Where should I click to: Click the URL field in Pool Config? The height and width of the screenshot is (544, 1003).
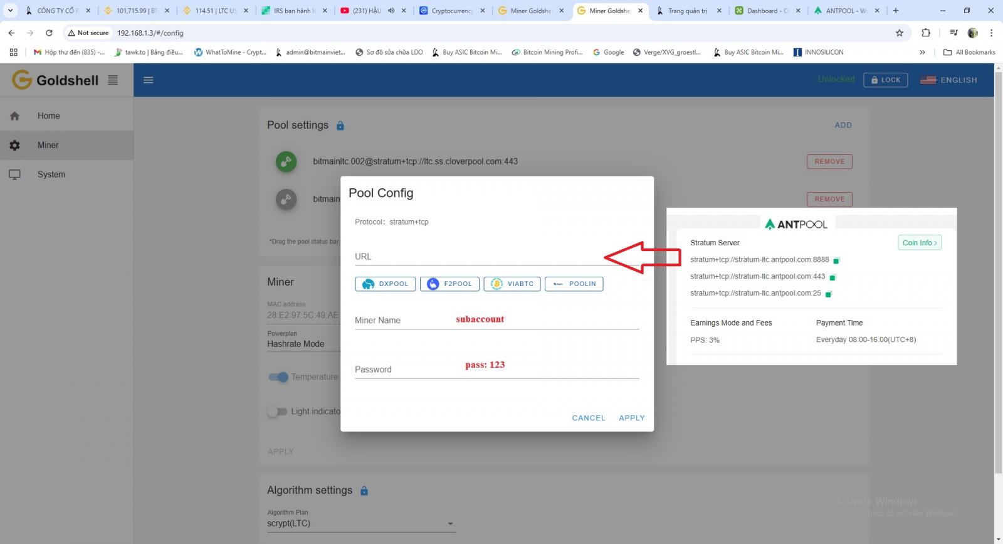pyautogui.click(x=497, y=257)
